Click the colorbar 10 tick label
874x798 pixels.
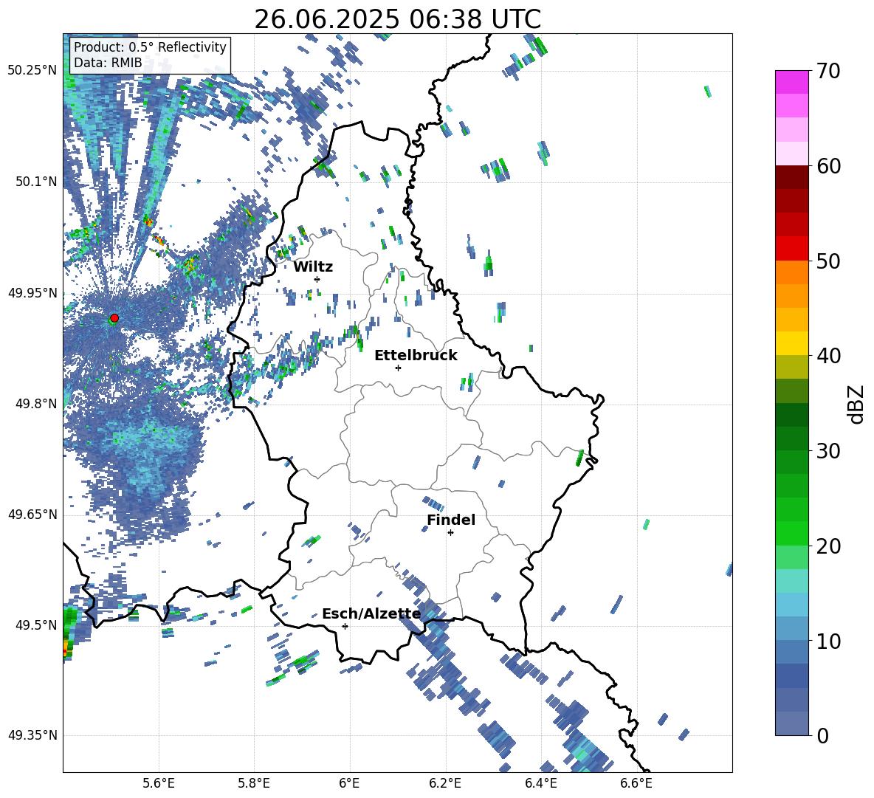(x=828, y=642)
